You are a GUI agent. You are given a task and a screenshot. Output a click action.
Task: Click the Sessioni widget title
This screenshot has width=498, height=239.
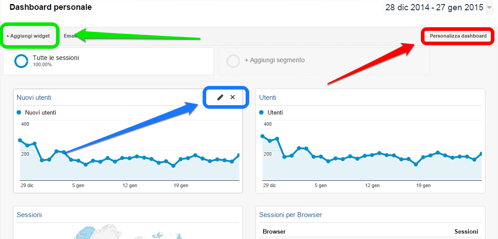tap(29, 215)
